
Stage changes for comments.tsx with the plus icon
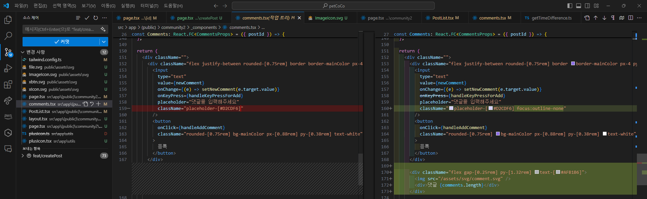[x=98, y=104]
